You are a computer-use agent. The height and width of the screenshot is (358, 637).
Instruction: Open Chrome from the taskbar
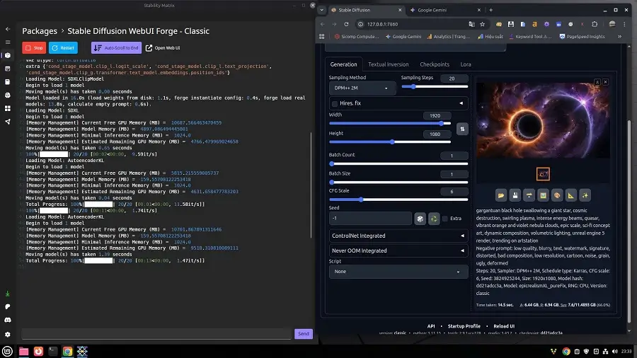67,351
